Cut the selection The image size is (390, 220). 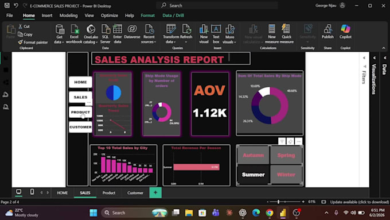tap(24, 26)
